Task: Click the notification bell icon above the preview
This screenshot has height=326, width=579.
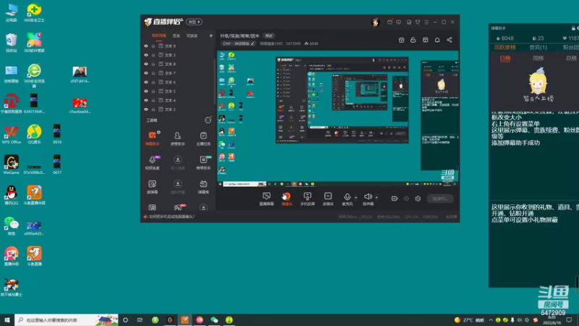Action: tap(437, 40)
